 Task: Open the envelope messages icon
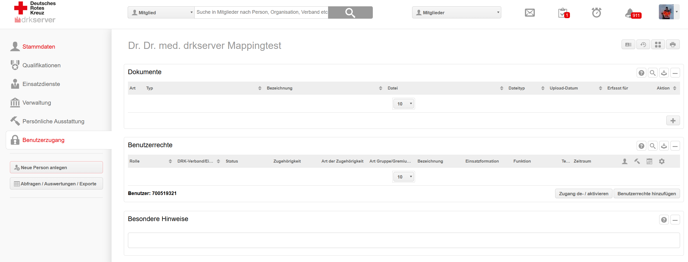pos(530,13)
